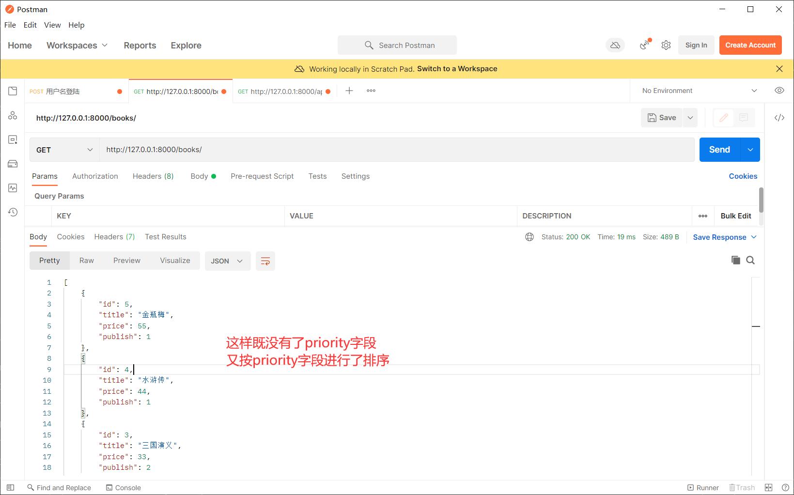The width and height of the screenshot is (794, 495).
Task: Click the Send button
Action: point(720,150)
